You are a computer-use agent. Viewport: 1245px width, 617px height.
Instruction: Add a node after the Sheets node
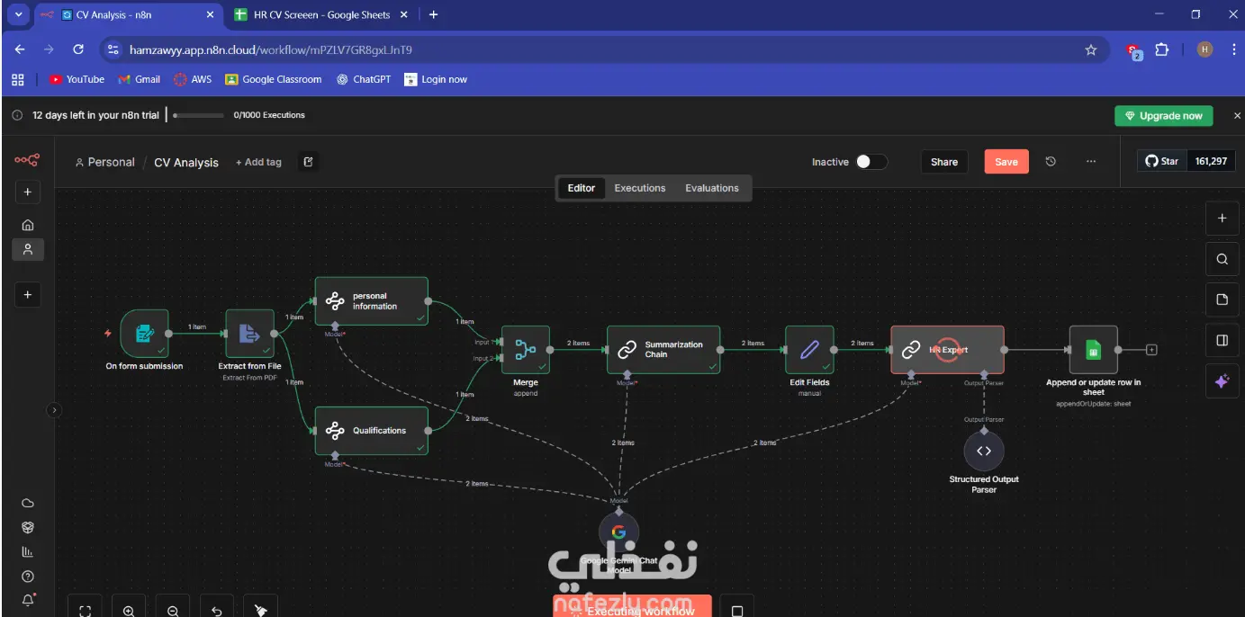pos(1151,350)
